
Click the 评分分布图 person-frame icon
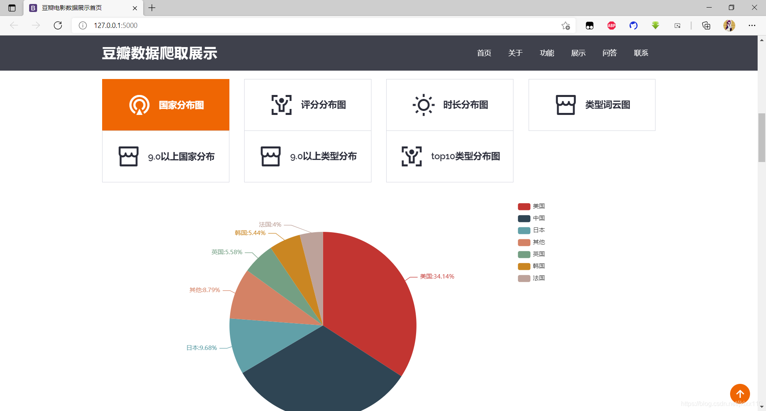tap(282, 105)
